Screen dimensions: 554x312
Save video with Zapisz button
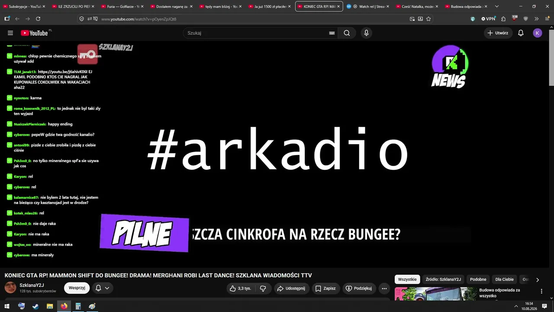pos(325,289)
